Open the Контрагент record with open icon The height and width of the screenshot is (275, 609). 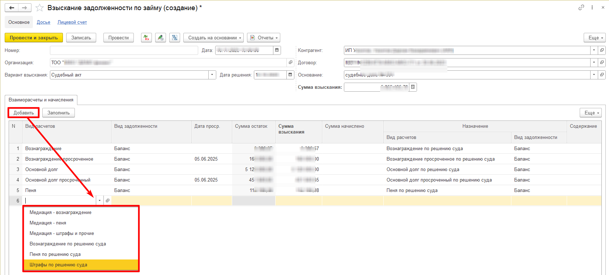pos(602,50)
